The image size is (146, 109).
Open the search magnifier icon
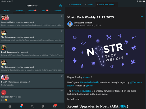tap(32, 106)
